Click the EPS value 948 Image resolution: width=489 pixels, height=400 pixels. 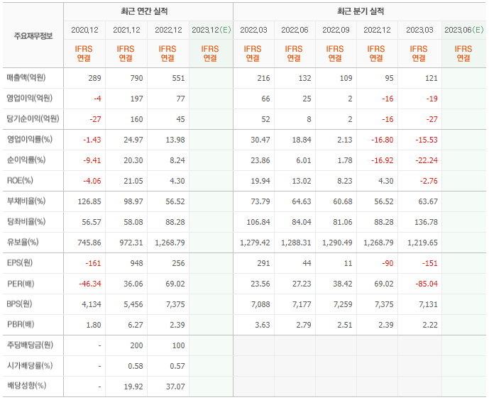[136, 263]
